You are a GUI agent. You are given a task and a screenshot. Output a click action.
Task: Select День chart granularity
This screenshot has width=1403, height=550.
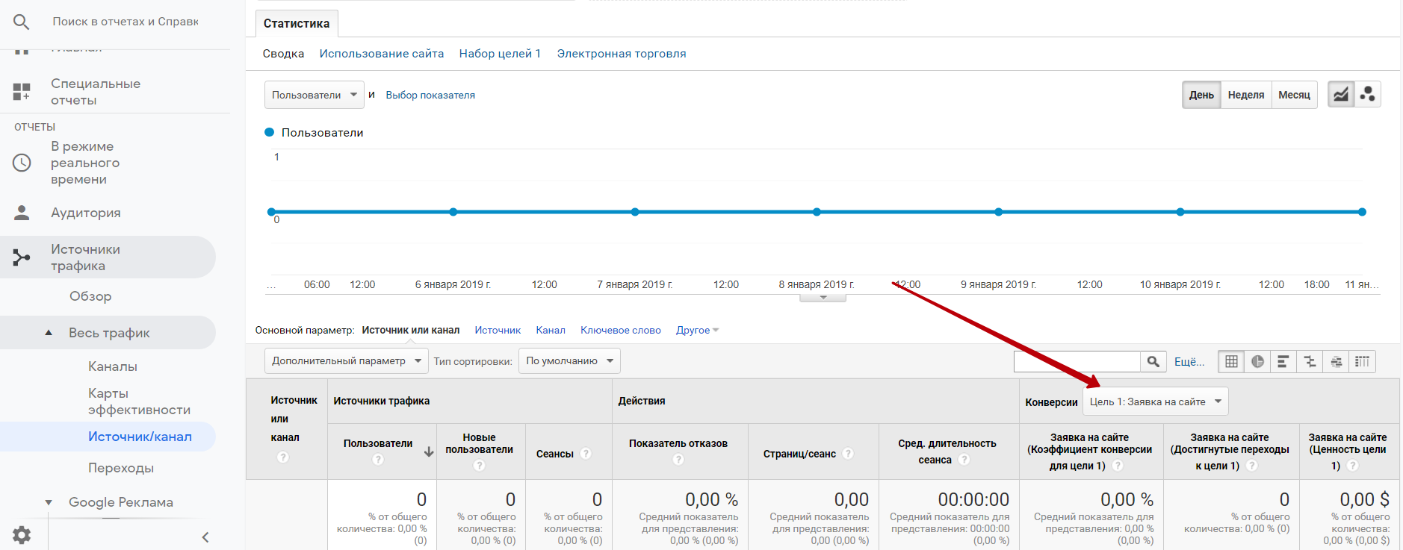click(x=1201, y=95)
